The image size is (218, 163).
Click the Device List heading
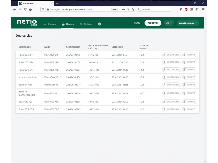click(24, 36)
